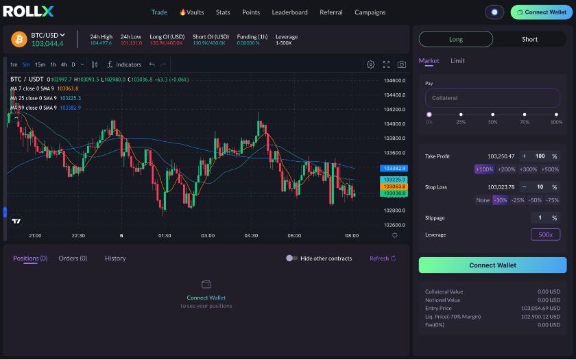The width and height of the screenshot is (576, 360).
Task: Open the Indicators menu
Action: coord(124,64)
